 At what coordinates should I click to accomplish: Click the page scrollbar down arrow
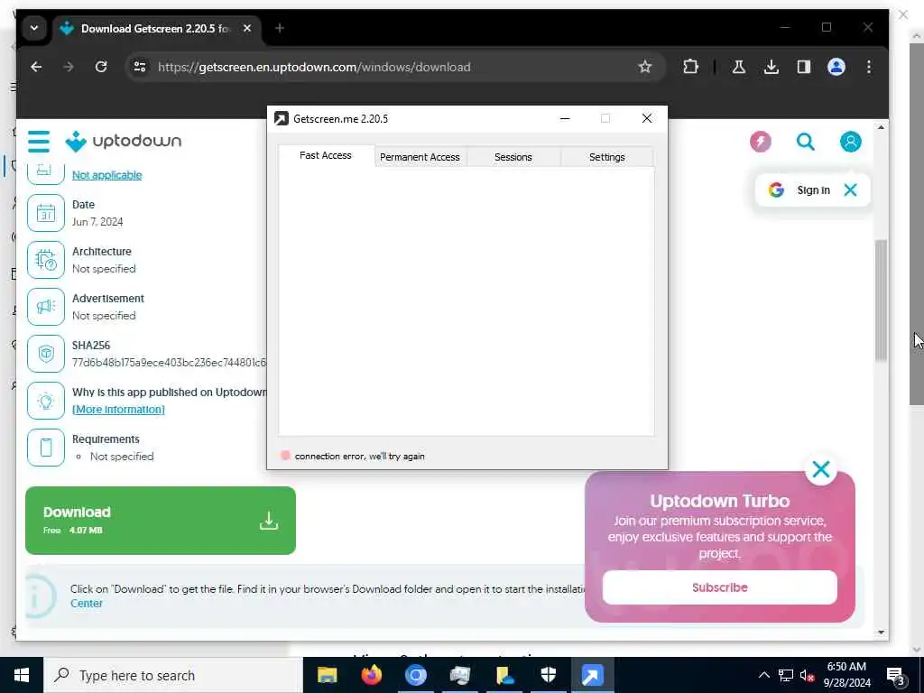click(881, 633)
